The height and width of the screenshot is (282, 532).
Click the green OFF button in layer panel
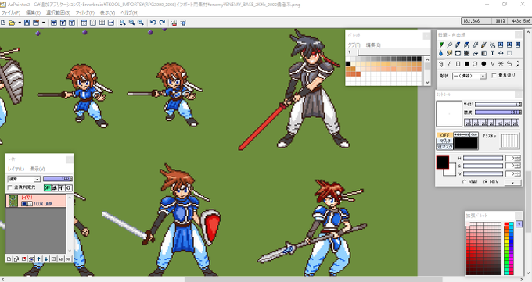(x=47, y=187)
